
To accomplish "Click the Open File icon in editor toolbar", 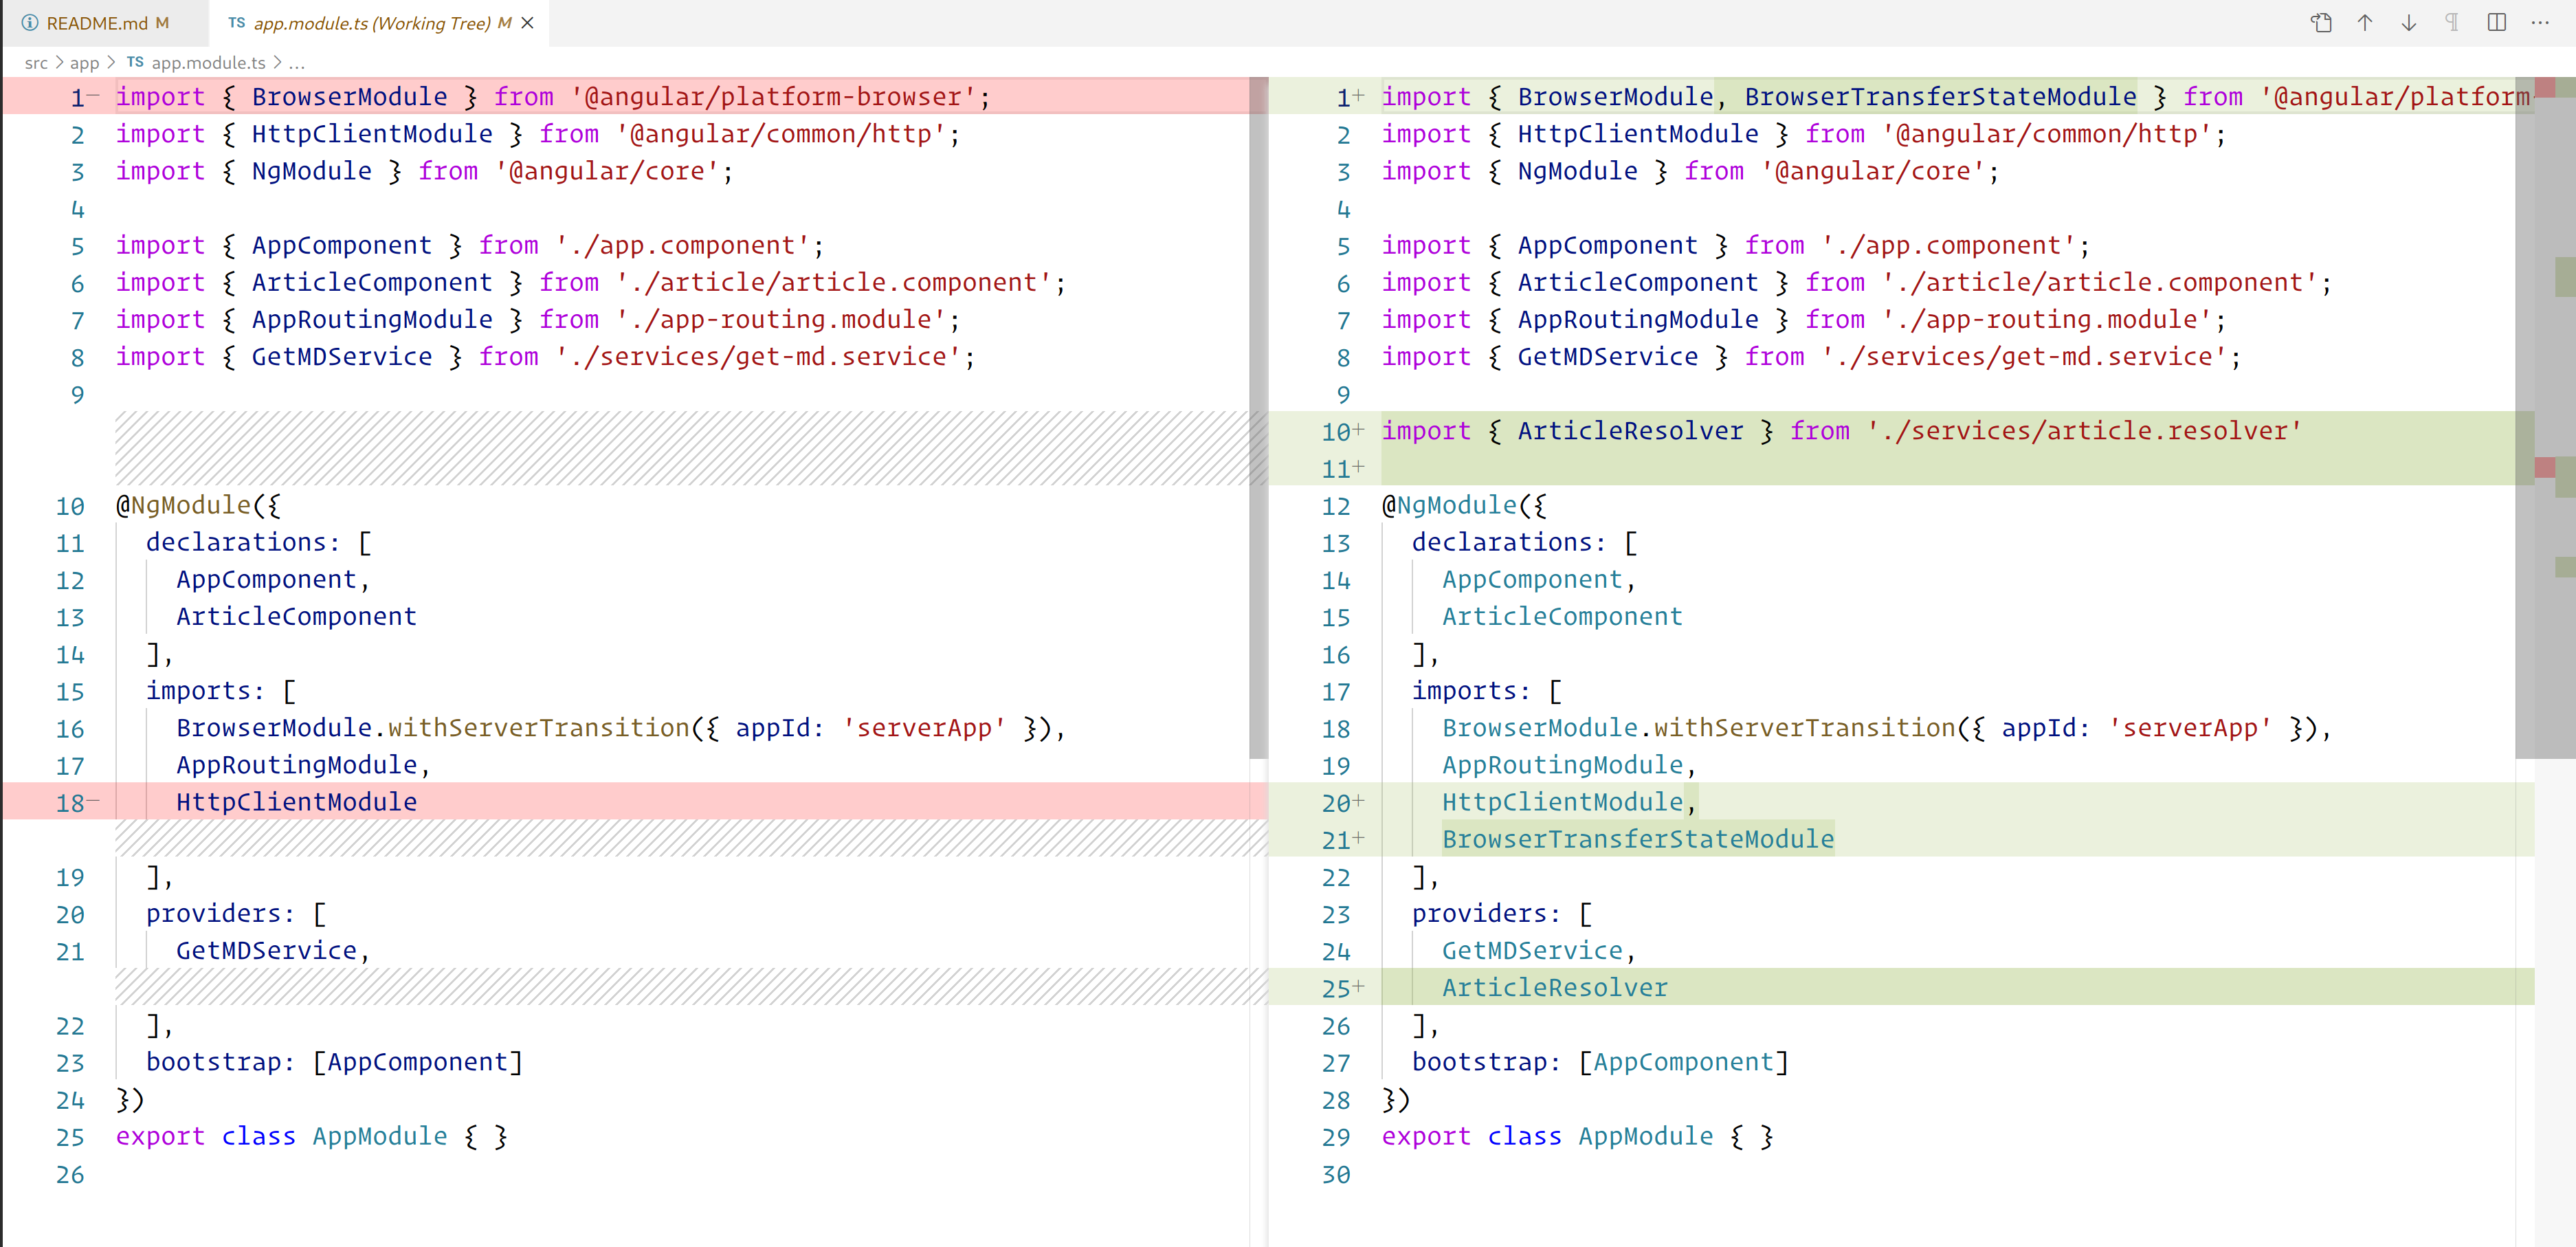I will (x=2321, y=22).
